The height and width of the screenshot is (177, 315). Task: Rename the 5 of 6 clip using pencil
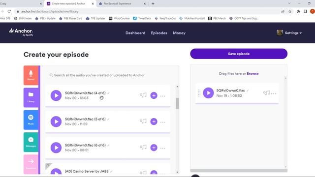tap(108, 119)
